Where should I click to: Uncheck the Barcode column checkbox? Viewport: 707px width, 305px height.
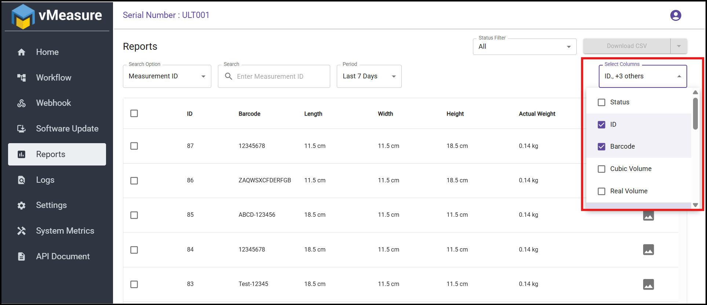point(602,146)
